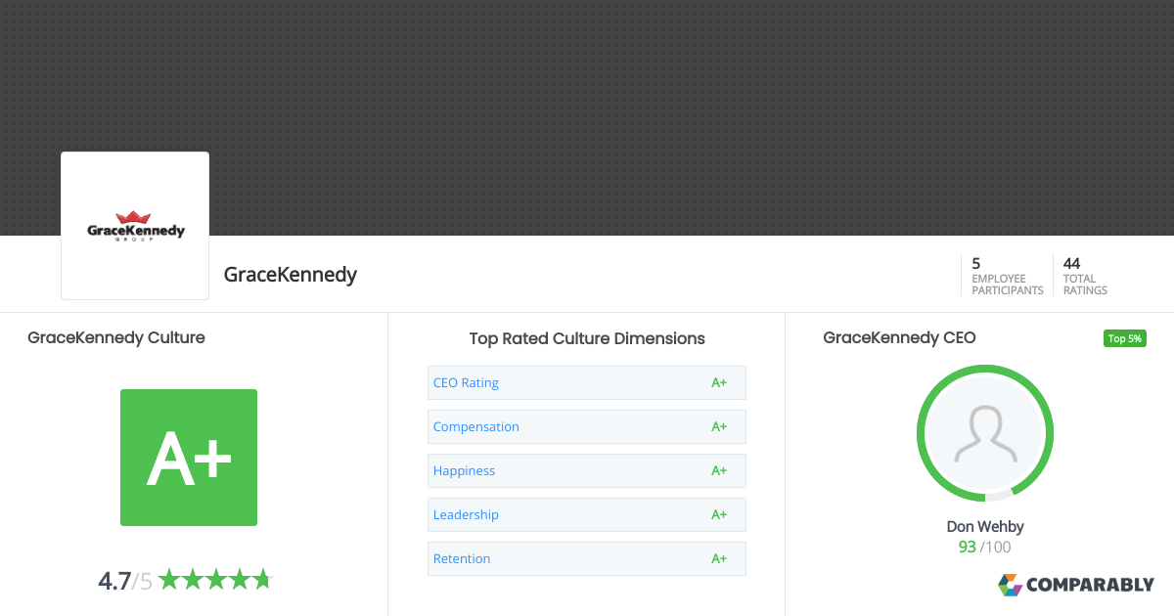Open the Leadership culture dimension
Image resolution: width=1174 pixels, height=616 pixels.
tap(586, 514)
